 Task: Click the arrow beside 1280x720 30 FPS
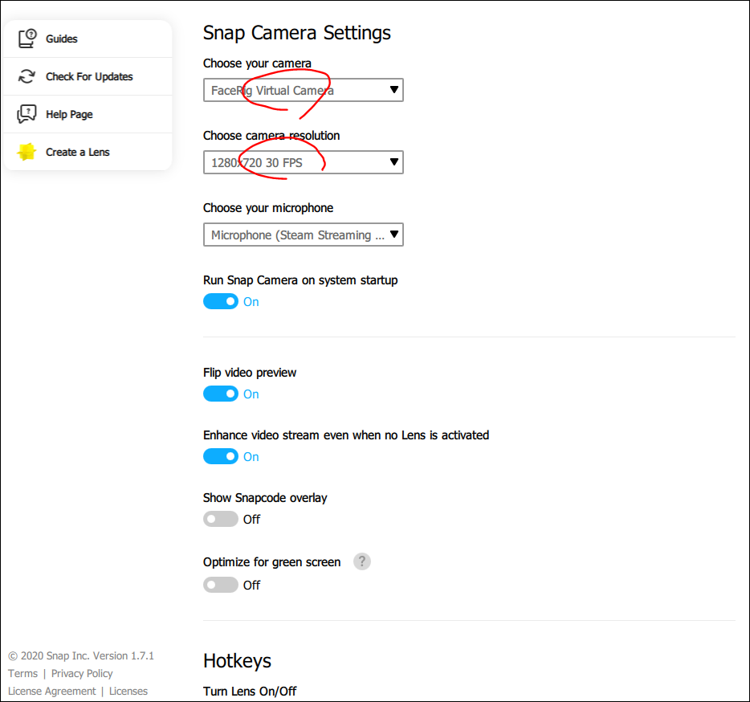(x=394, y=161)
